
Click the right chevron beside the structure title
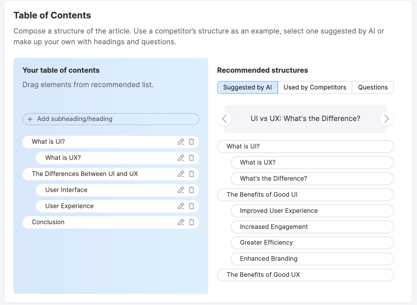pos(386,119)
